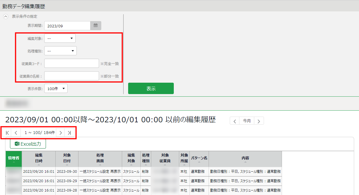
Task: Go to the next results page
Action: [60, 133]
